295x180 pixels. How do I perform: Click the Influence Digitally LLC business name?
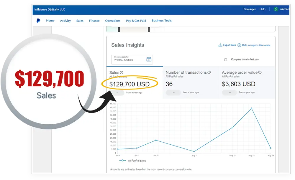(50, 9)
